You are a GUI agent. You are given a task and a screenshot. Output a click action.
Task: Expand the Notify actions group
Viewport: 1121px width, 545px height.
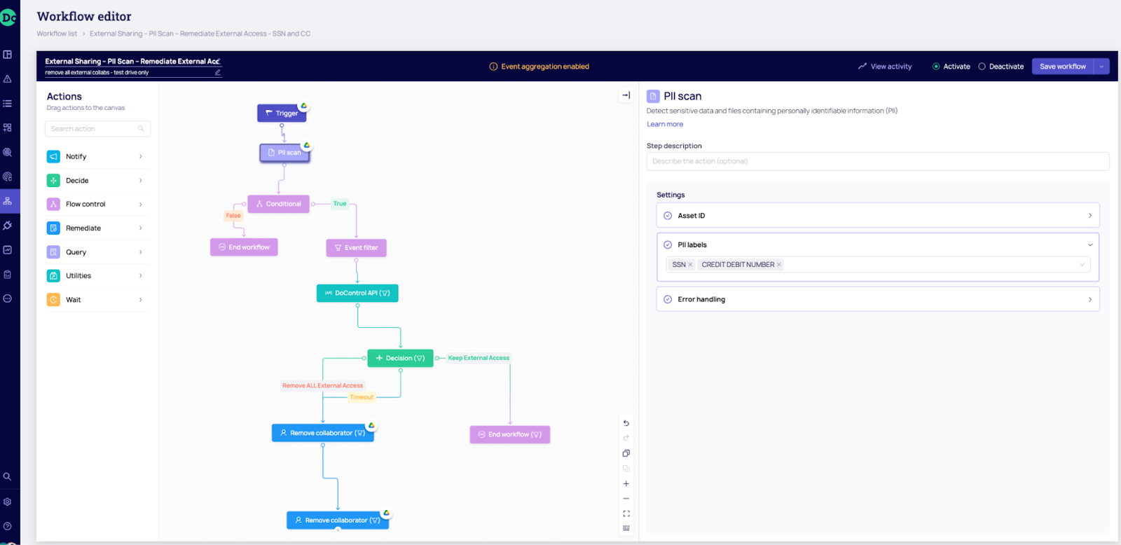[x=141, y=156]
